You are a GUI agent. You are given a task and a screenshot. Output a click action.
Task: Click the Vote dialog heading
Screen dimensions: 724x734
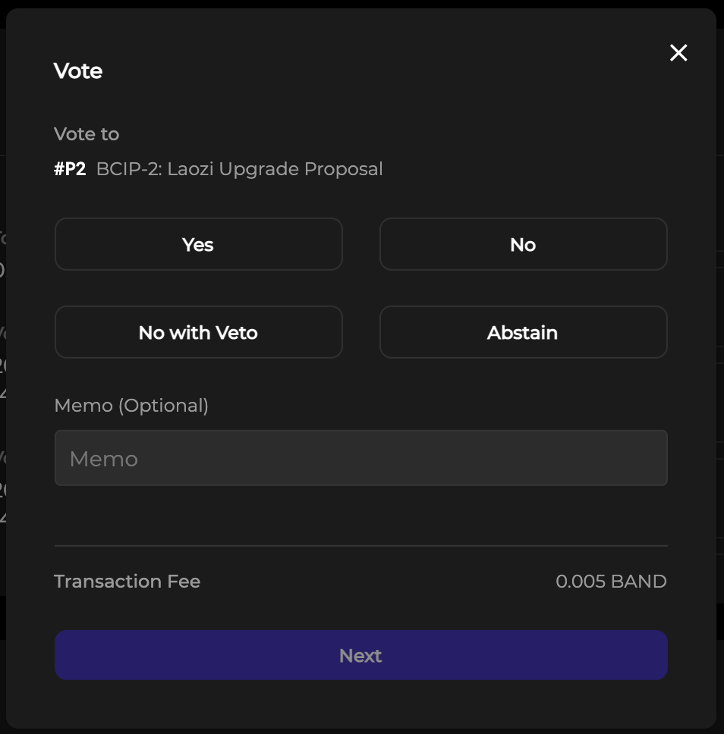pyautogui.click(x=78, y=71)
